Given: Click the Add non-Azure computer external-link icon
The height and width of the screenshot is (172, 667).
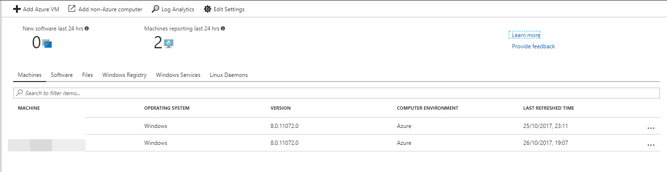Looking at the screenshot, I should tap(72, 9).
